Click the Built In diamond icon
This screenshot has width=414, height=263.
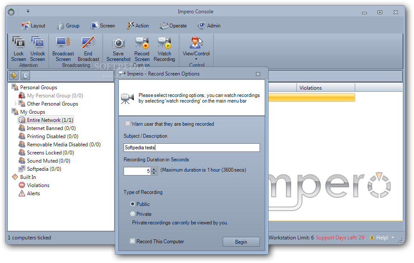pos(15,177)
